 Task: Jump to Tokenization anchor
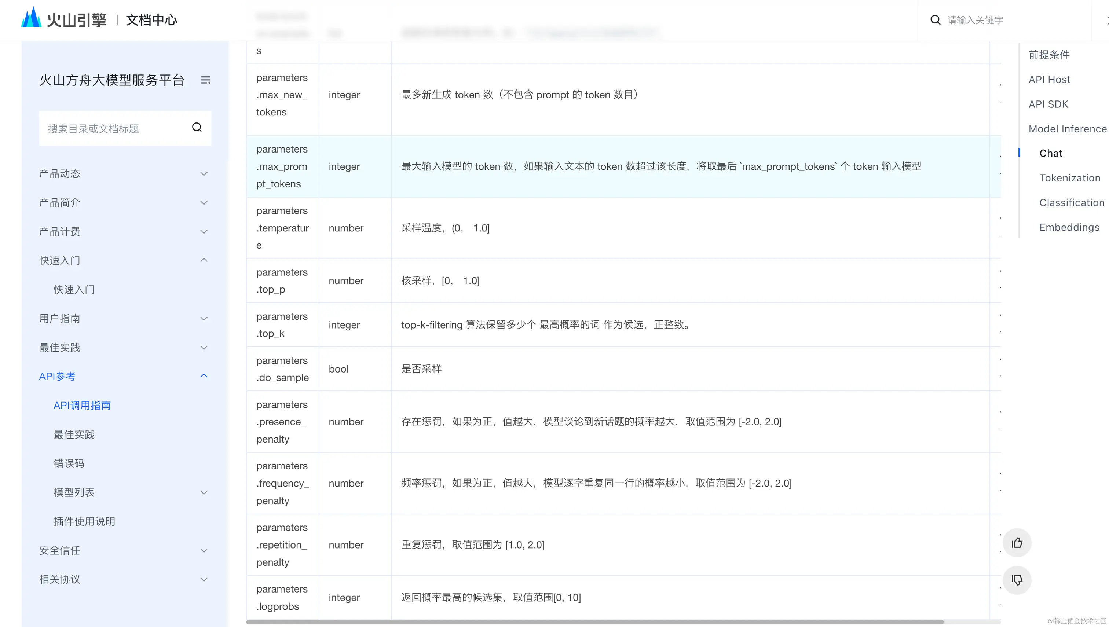coord(1070,178)
